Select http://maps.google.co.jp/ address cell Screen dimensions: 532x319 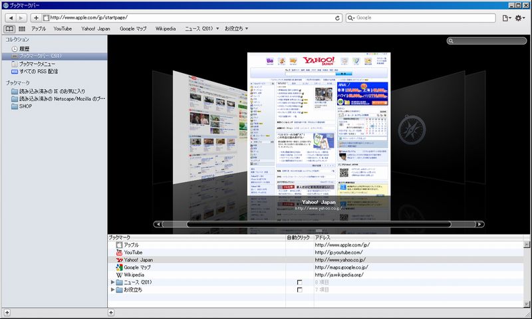[x=341, y=267]
